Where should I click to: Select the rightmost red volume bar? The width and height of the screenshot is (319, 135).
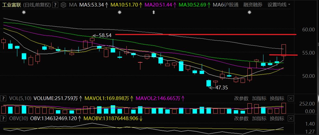pyautogui.click(x=284, y=108)
